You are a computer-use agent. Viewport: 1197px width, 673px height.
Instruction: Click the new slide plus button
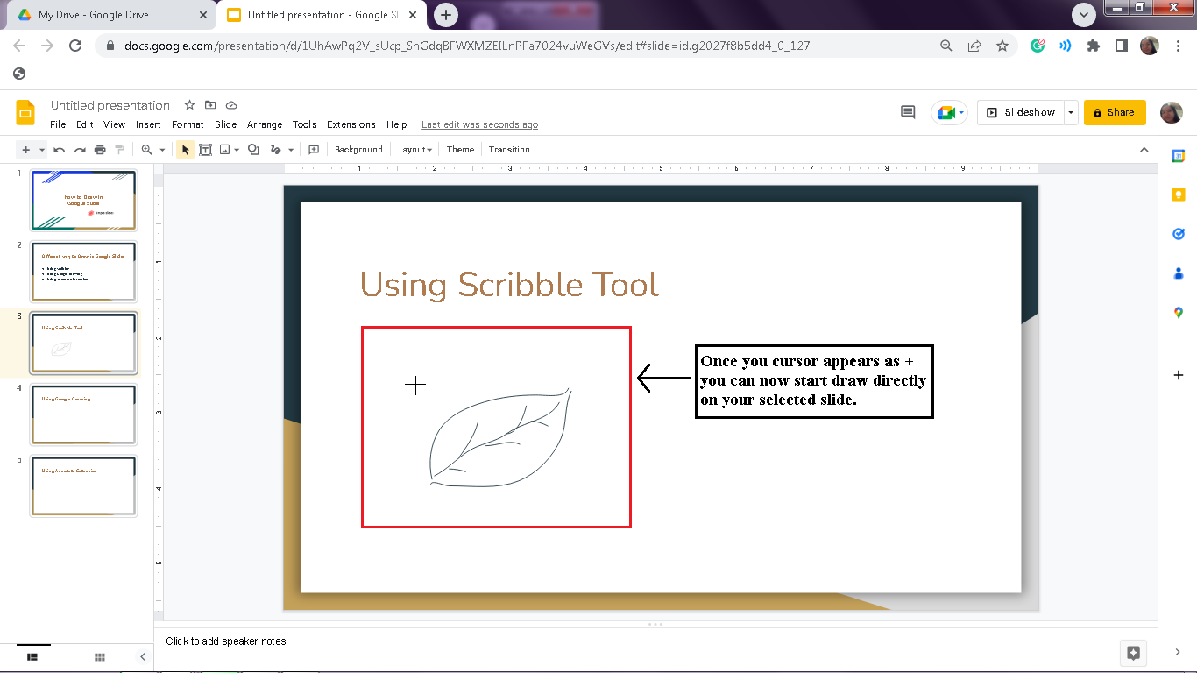25,150
